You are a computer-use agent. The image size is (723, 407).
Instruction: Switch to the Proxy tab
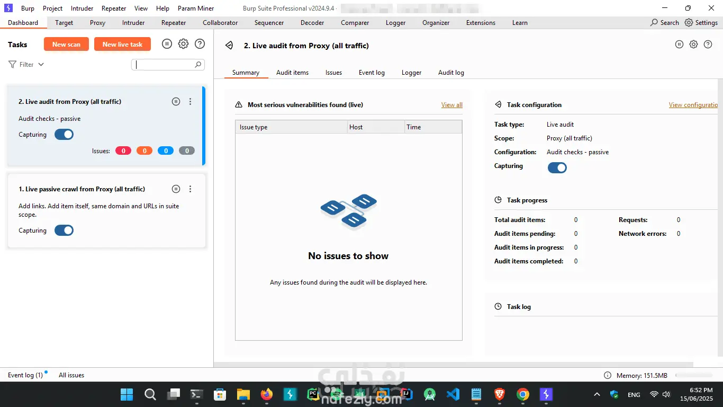pyautogui.click(x=98, y=23)
